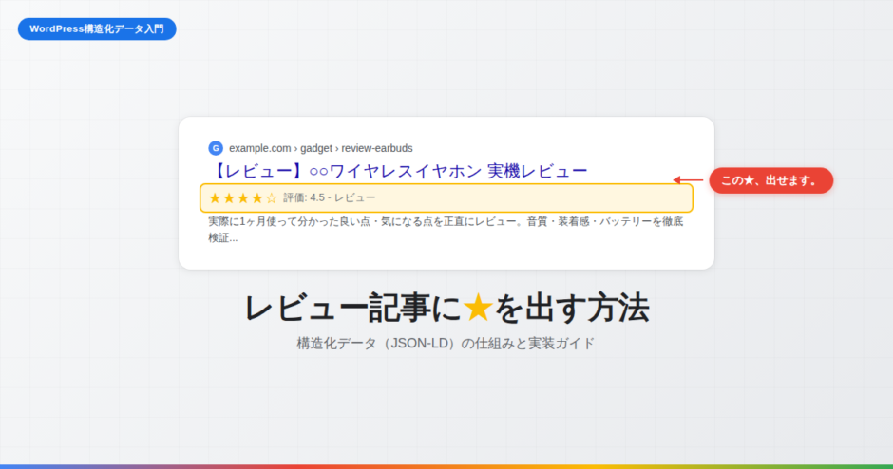Click the second filled rating star
The width and height of the screenshot is (893, 469).
[229, 198]
